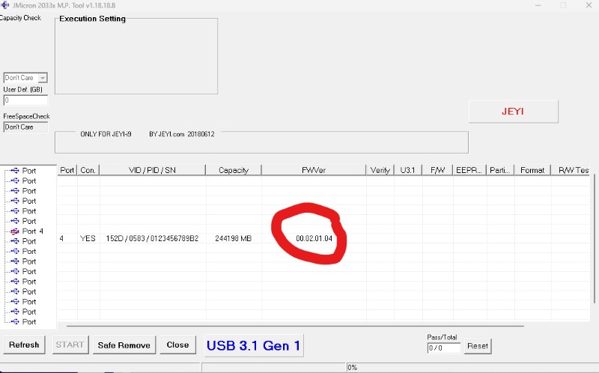Click the Pass/Total field showing 0 / 0
Viewport: 599px width, 373px height.
pos(443,348)
